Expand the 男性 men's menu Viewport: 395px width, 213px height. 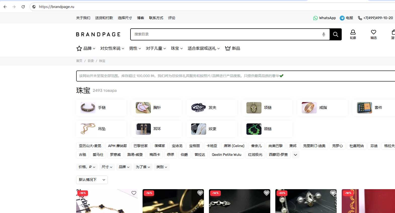(135, 48)
